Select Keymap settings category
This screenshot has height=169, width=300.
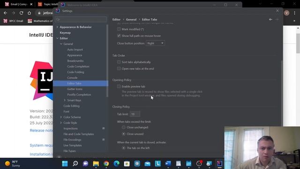65,32
